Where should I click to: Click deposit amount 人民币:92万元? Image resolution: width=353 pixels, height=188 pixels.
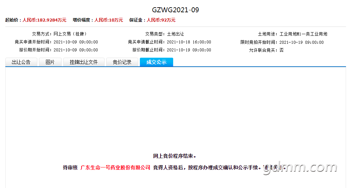[x=161, y=20]
